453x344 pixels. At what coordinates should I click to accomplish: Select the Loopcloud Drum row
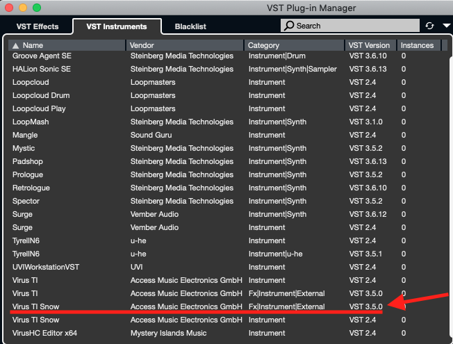click(x=228, y=95)
